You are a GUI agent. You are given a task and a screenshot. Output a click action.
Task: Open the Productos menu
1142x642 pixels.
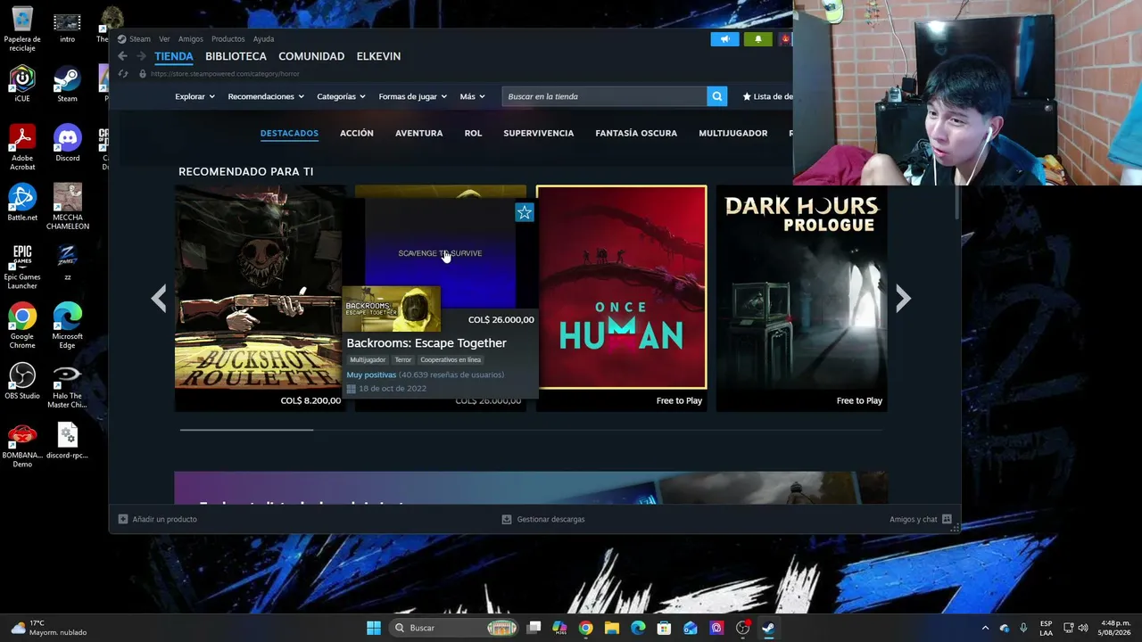pyautogui.click(x=228, y=39)
